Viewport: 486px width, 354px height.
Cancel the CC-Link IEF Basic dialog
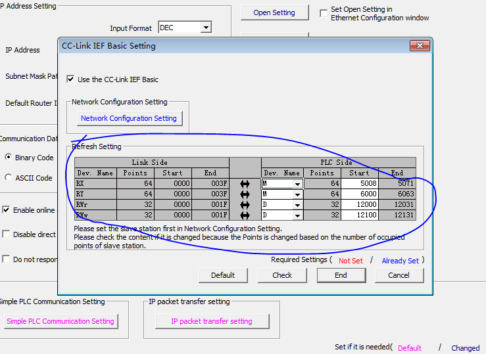tap(399, 275)
